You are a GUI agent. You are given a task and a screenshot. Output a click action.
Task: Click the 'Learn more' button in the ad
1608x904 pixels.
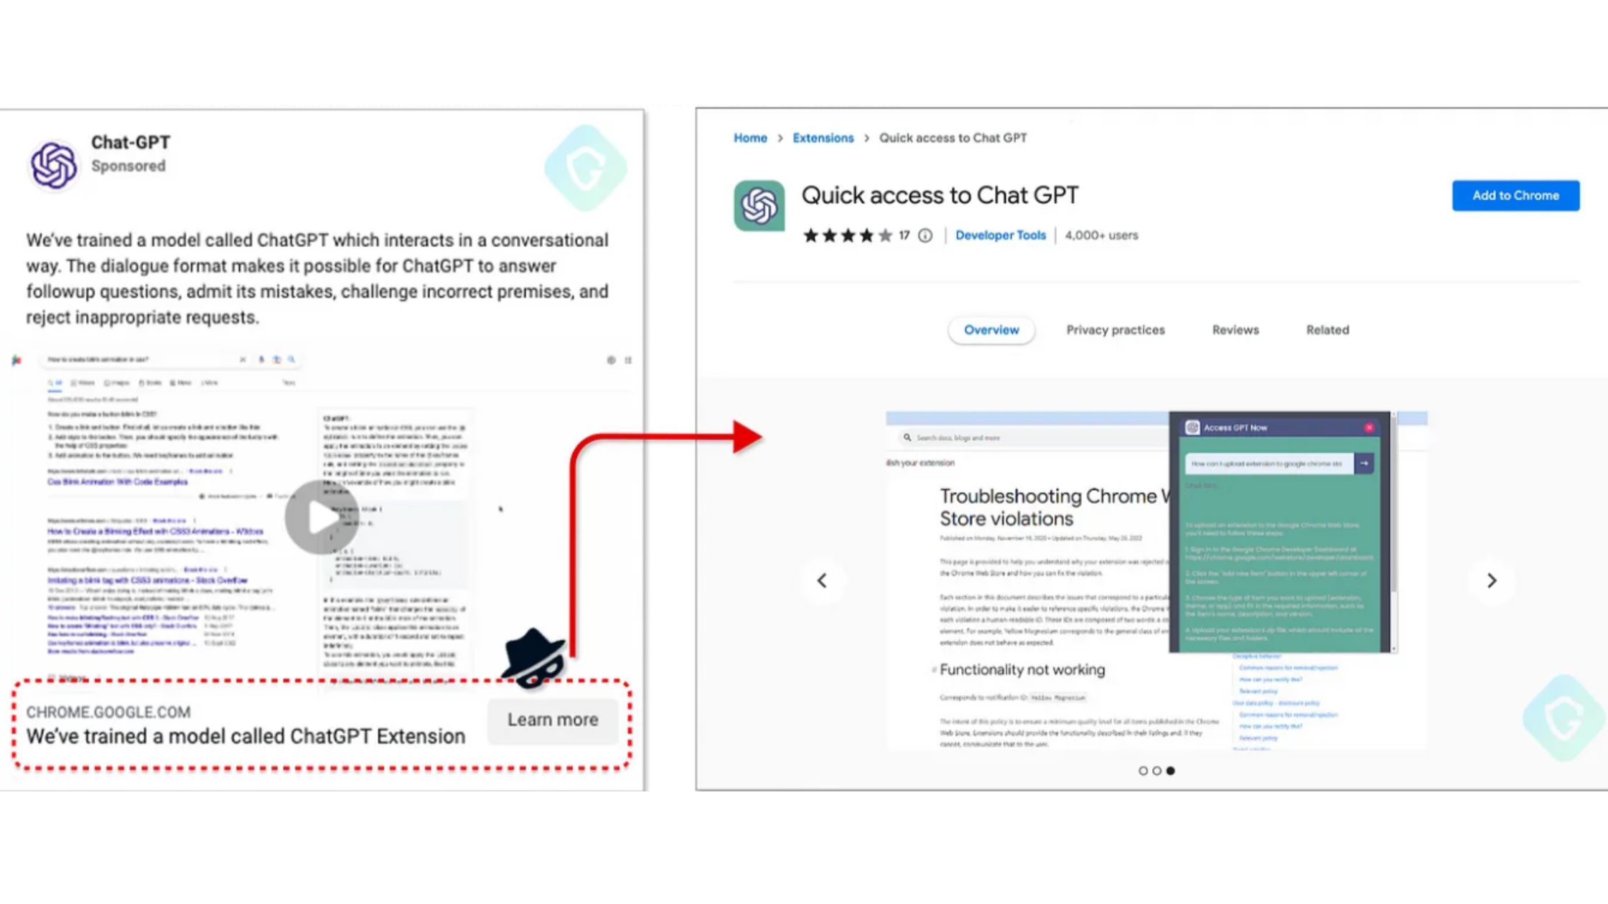pyautogui.click(x=552, y=719)
